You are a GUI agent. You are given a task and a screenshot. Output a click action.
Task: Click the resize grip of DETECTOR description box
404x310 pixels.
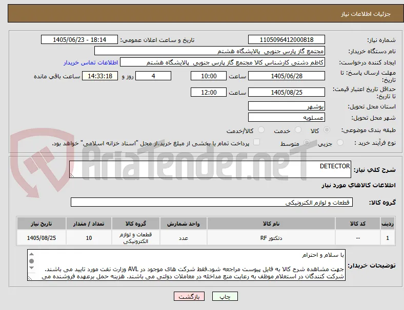(x=72, y=175)
